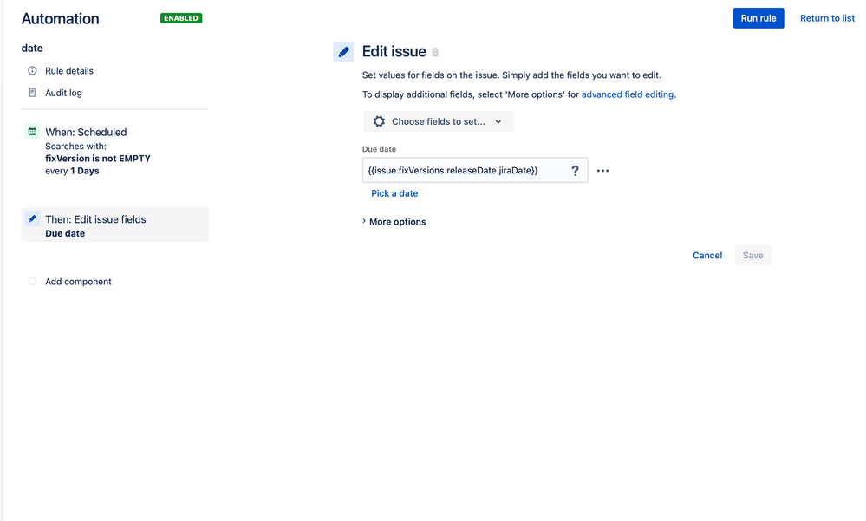Click the gear icon in Choose fields button
This screenshot has height=521, width=866.
coord(379,122)
